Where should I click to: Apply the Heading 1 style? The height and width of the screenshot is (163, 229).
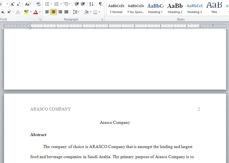click(x=155, y=8)
